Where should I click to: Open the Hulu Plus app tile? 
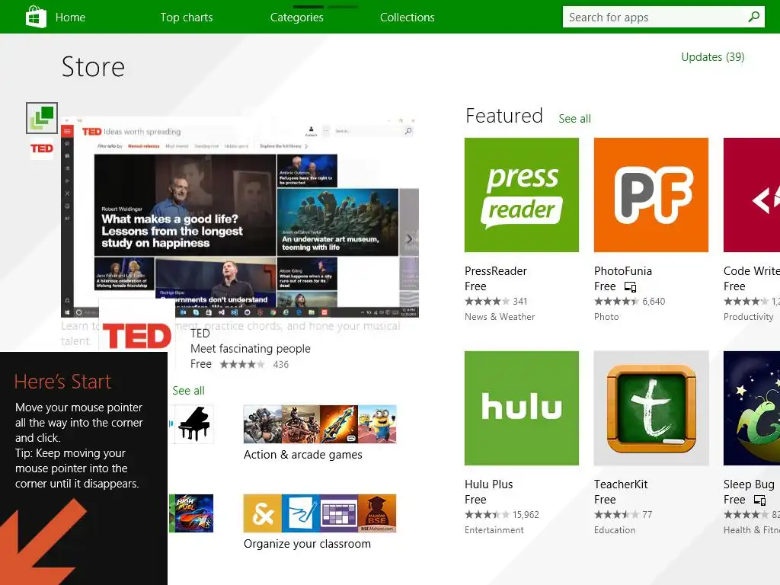coord(521,408)
